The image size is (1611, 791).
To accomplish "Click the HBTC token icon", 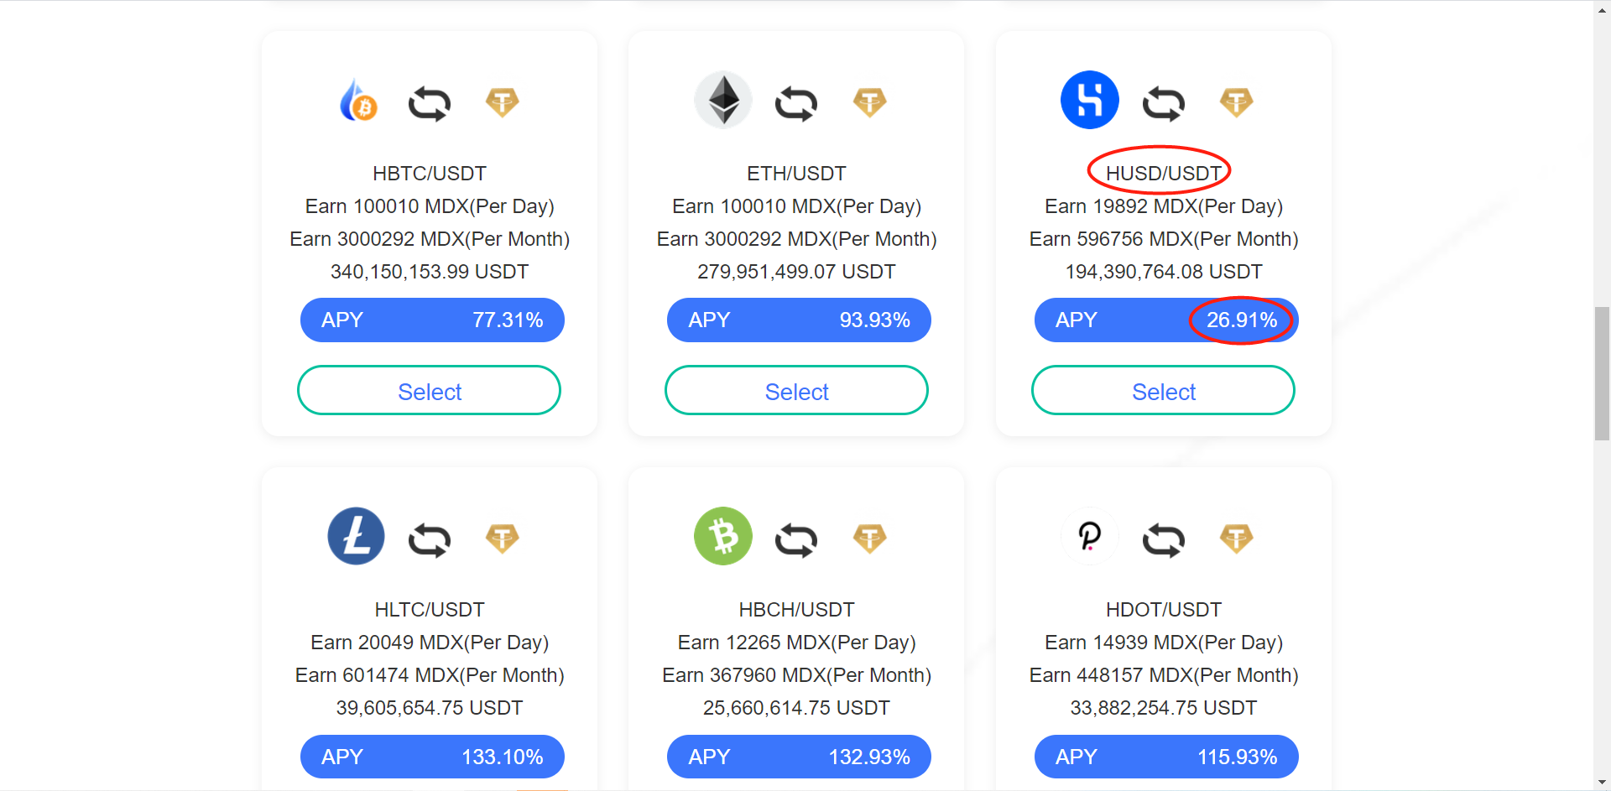I will (358, 101).
